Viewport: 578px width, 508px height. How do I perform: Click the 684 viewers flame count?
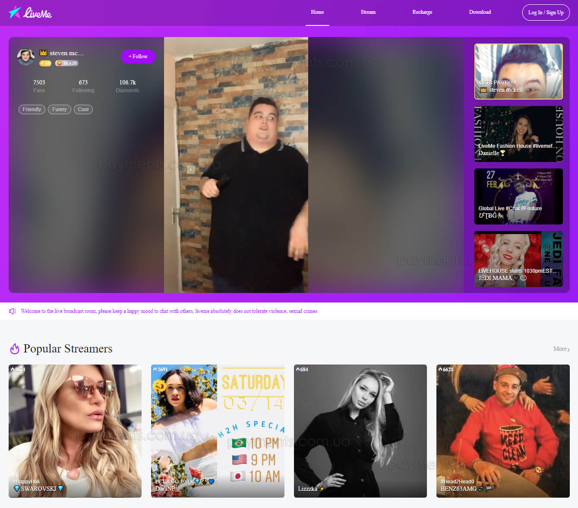pyautogui.click(x=302, y=370)
